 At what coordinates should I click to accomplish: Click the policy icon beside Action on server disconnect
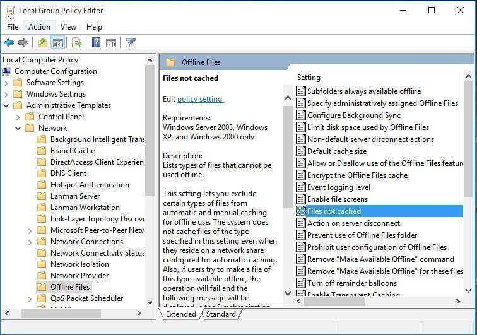(x=300, y=223)
